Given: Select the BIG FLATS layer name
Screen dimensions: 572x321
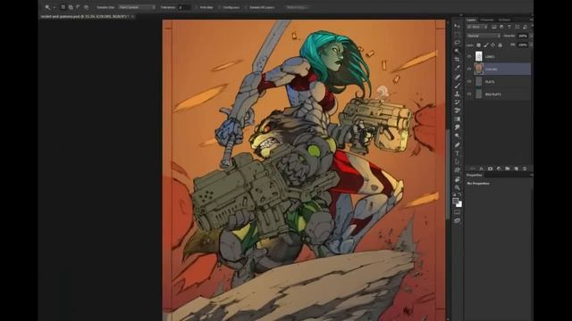Looking at the screenshot, I should (492, 95).
